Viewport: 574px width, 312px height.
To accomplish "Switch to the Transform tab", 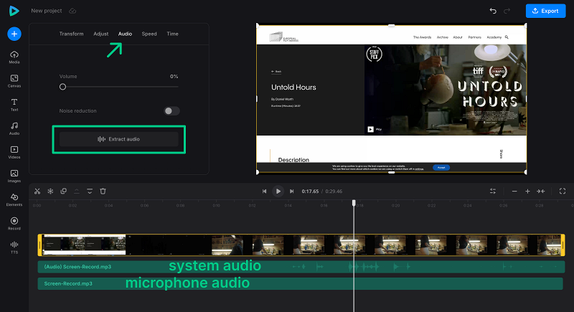I will click(x=71, y=34).
